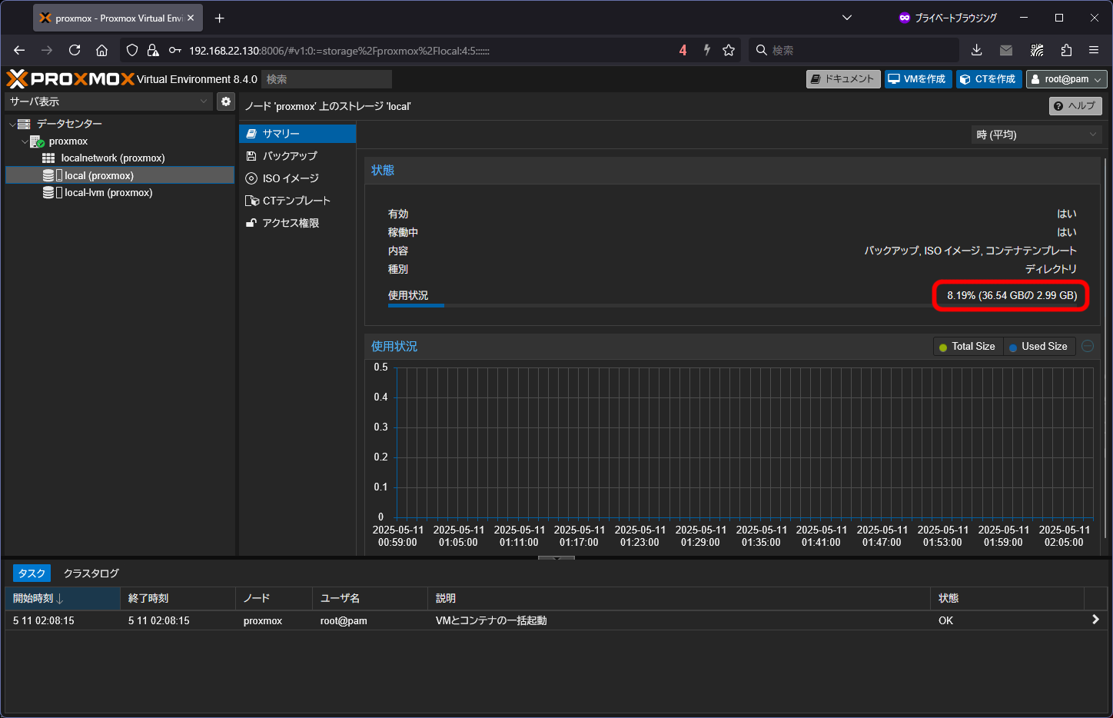
Task: Click the VMを作成 button
Action: [919, 79]
